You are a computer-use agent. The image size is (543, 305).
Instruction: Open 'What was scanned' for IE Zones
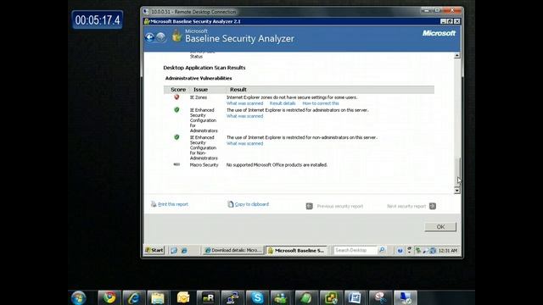click(245, 103)
